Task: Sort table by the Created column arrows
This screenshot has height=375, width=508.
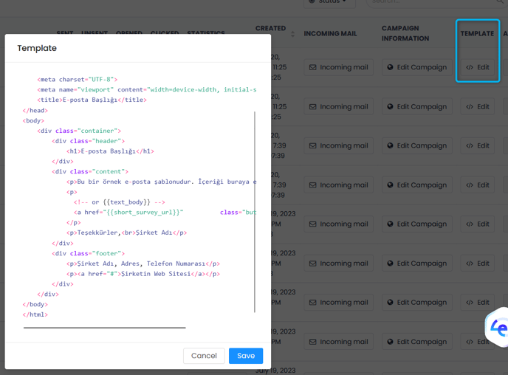Action: (292, 34)
